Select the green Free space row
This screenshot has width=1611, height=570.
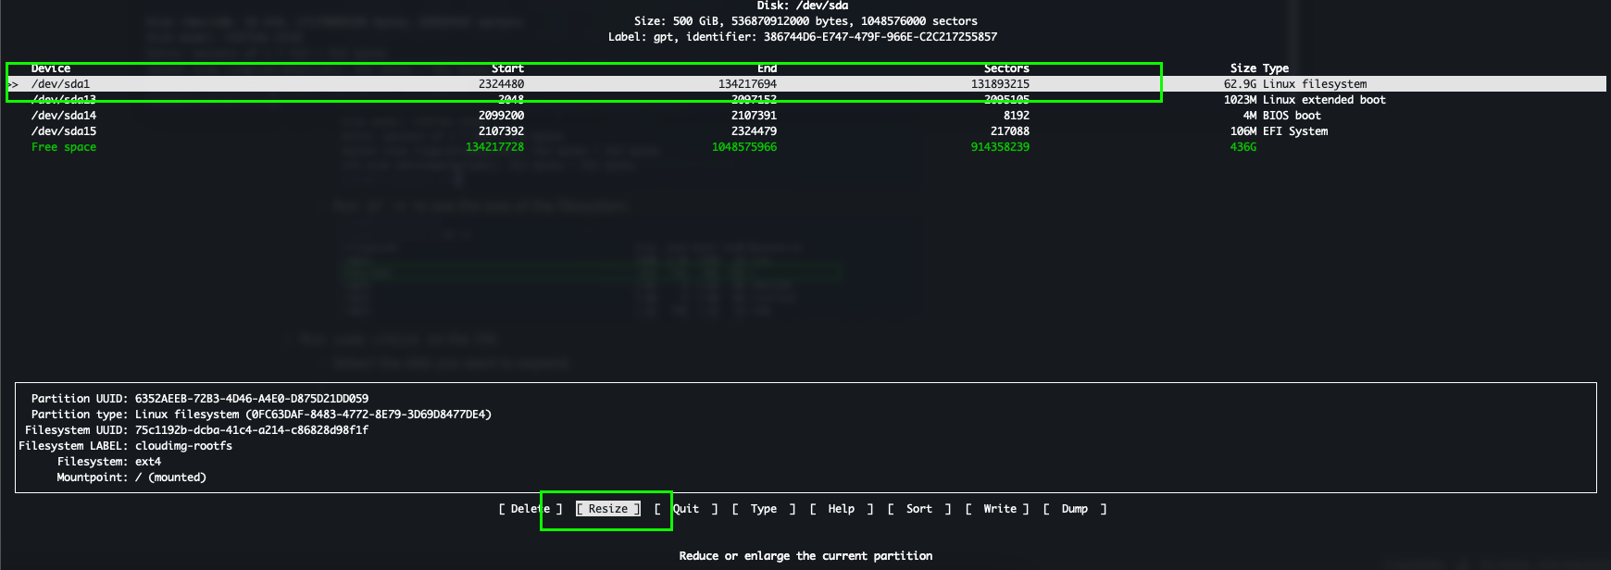pyautogui.click(x=63, y=147)
